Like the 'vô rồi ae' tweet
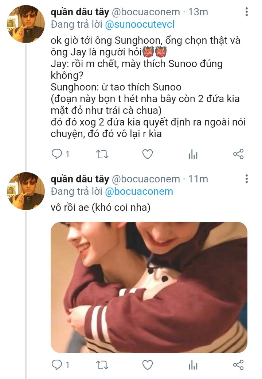Image resolution: width=262 pixels, height=379 pixels. pos(147,364)
